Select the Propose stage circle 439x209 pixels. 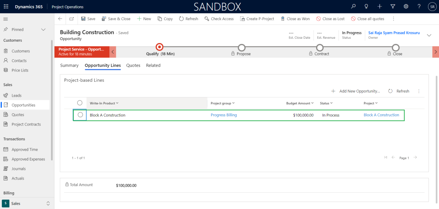(241, 47)
